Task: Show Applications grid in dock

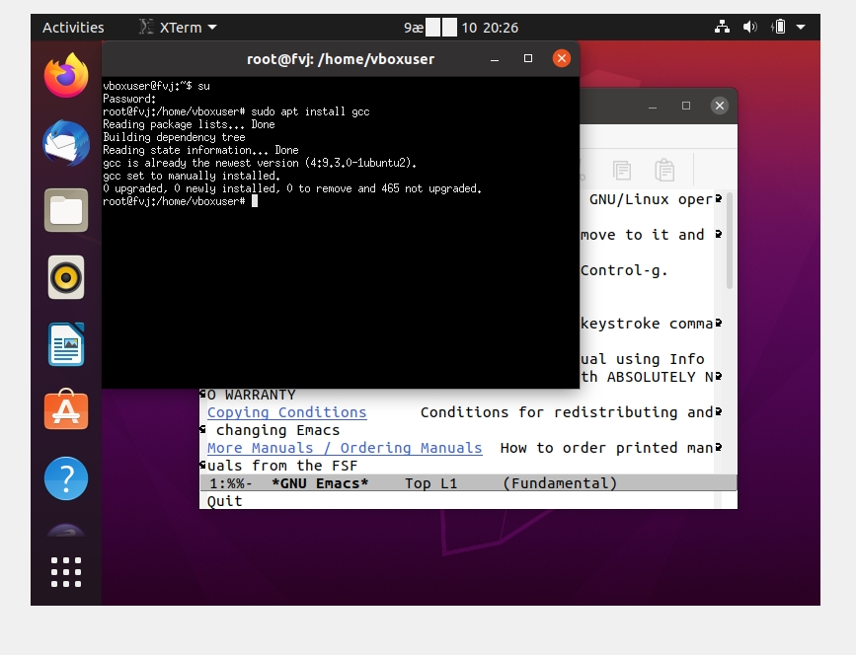Action: 66,572
